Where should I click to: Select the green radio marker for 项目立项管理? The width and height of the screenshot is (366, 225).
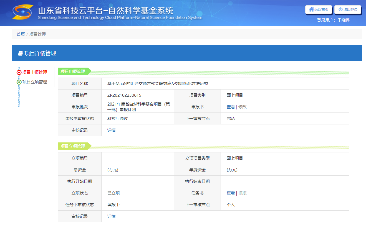19,82
